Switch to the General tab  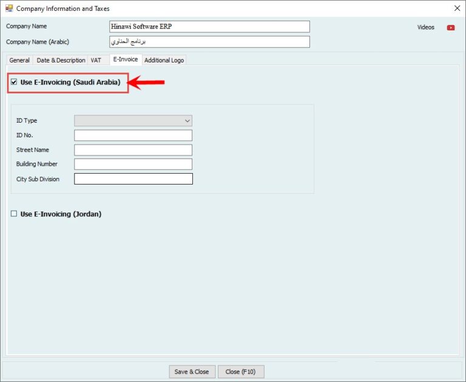pos(19,60)
